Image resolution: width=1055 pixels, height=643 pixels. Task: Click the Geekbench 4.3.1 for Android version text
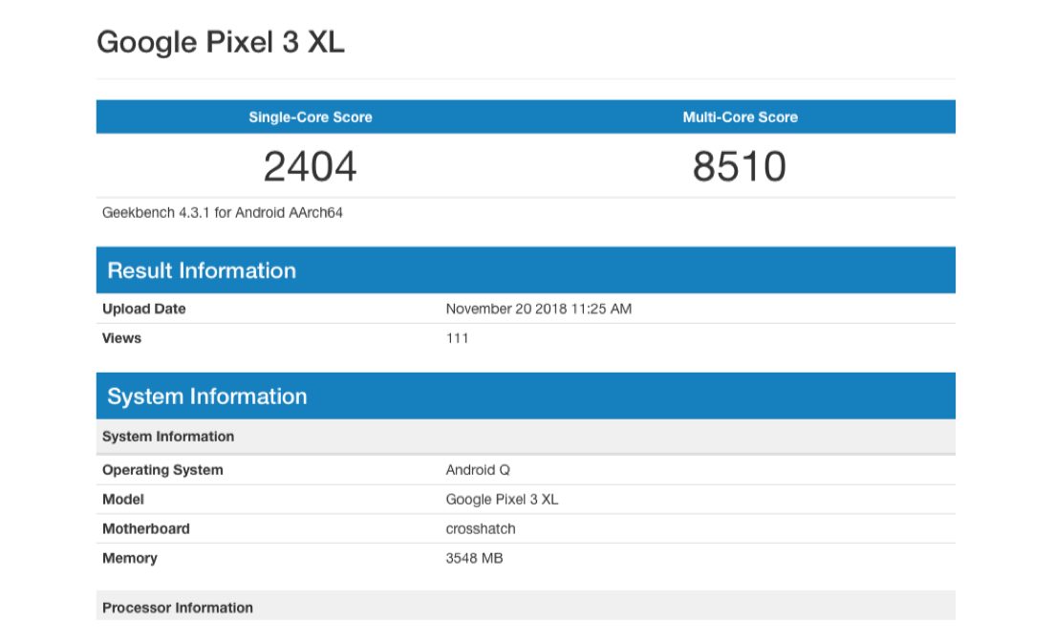click(x=223, y=213)
